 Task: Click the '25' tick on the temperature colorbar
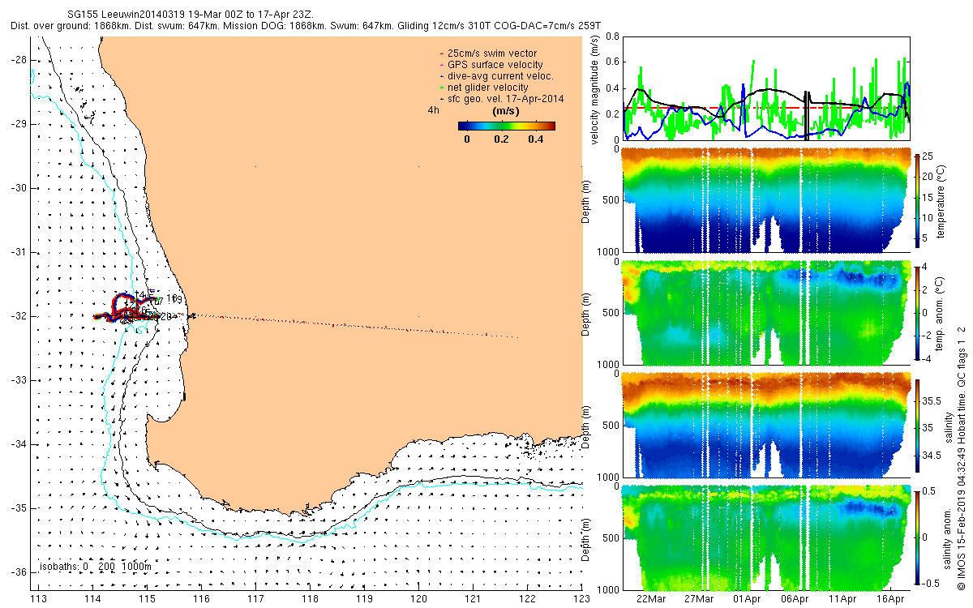(x=927, y=155)
